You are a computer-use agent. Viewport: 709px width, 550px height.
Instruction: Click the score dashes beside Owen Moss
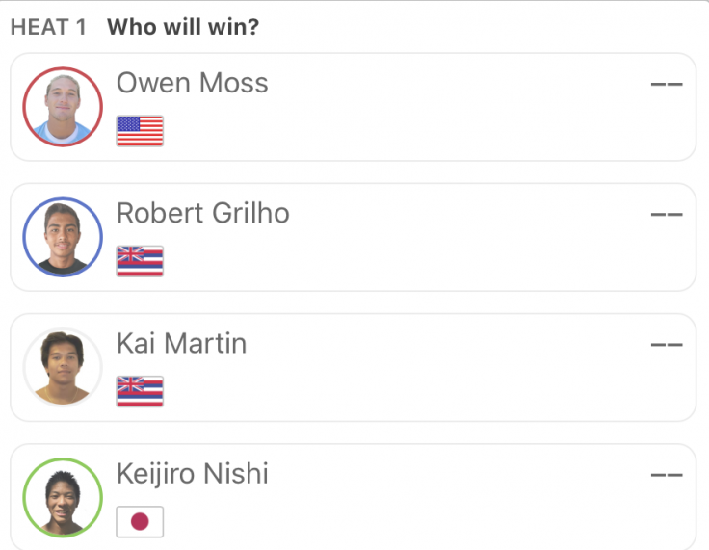click(667, 84)
